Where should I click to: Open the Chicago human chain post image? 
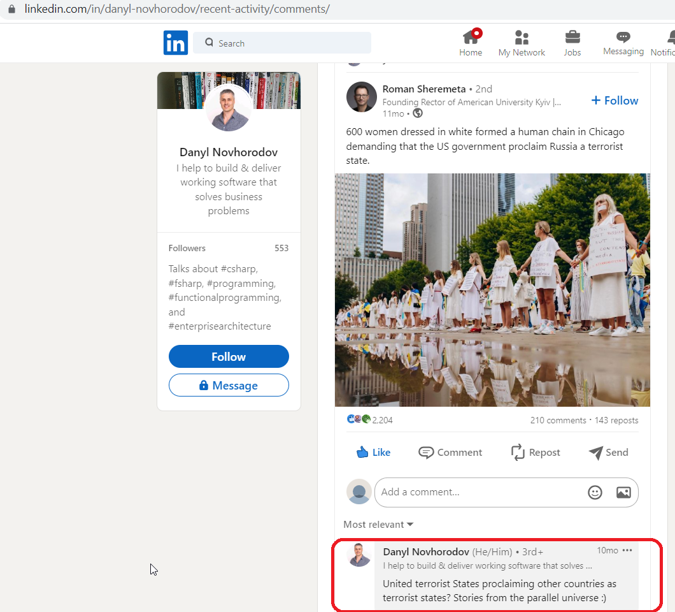pos(492,289)
